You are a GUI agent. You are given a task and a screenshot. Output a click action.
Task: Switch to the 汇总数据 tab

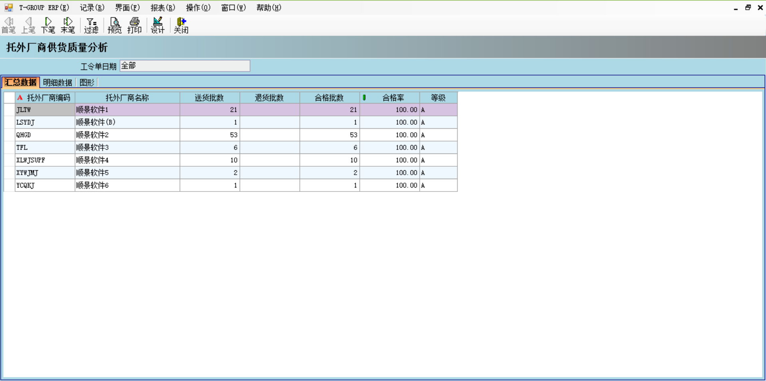pos(21,82)
